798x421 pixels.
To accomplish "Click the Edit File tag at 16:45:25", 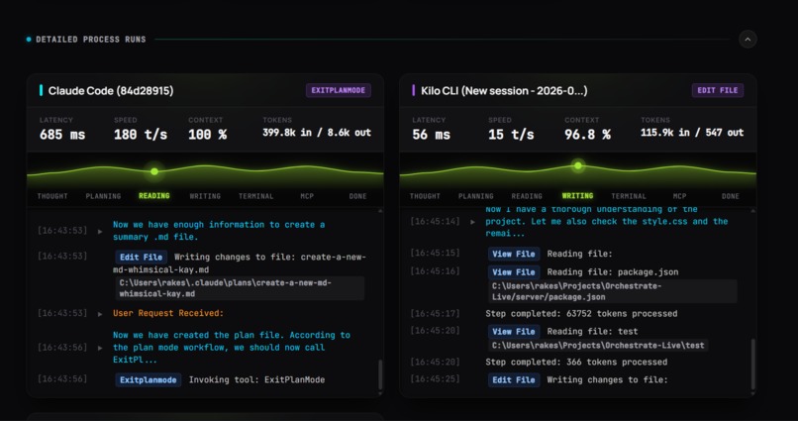I will (514, 379).
